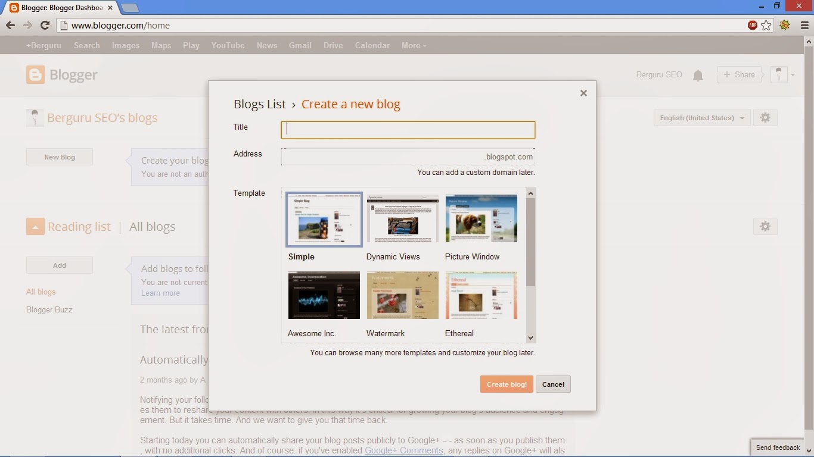The width and height of the screenshot is (814, 457).
Task: Open the Google+ Comments link
Action: tap(404, 450)
